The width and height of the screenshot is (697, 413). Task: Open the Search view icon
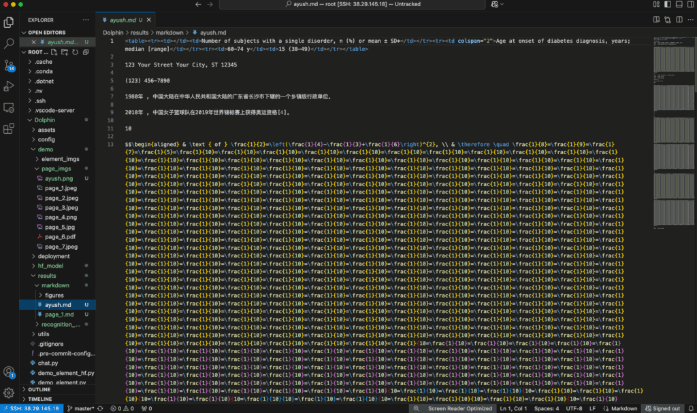click(8, 43)
